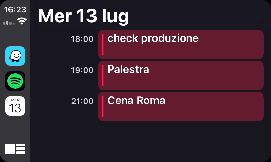Tap the Wi-Fi status icon
Viewport: 271px width, 162px height.
coord(22,22)
